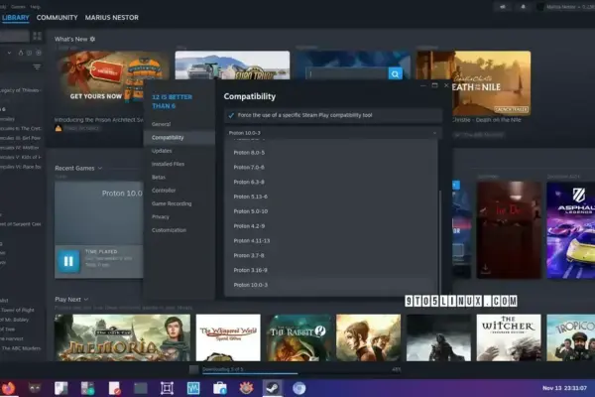Click the sidebar filter lines icon

(x=37, y=66)
